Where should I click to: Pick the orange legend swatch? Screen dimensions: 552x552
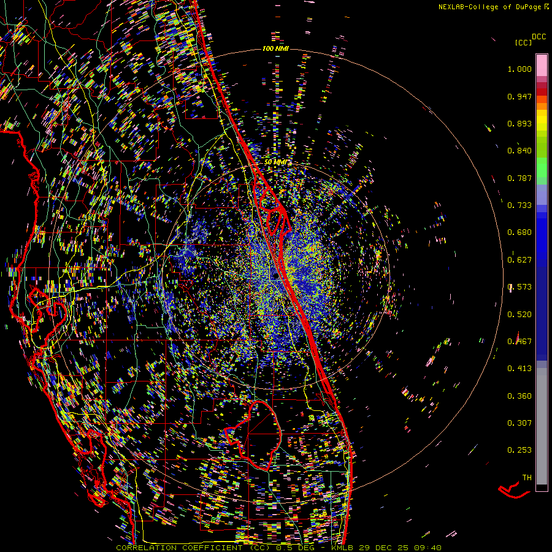point(542,106)
